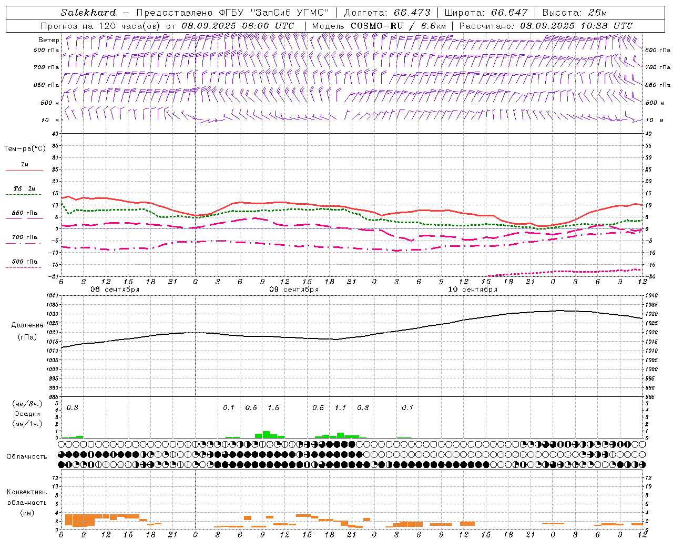Click the calculation time "Рассчитано: 08.09.2025 10:38 UTC"
The width and height of the screenshot is (673, 539).
pos(546,26)
